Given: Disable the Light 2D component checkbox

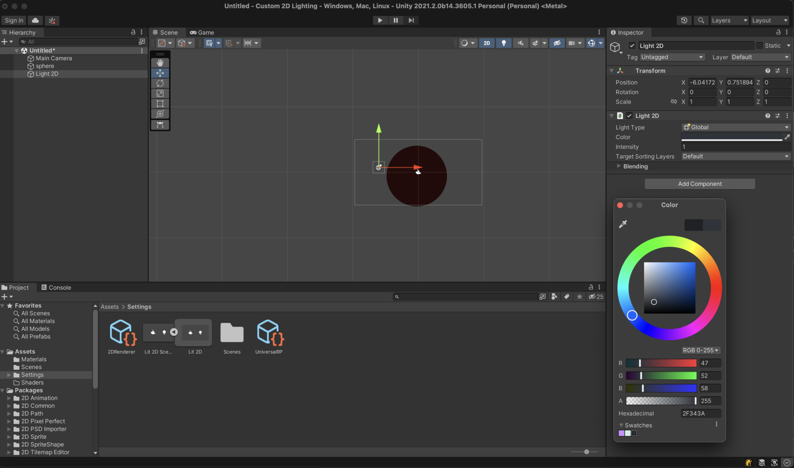Looking at the screenshot, I should [x=630, y=115].
